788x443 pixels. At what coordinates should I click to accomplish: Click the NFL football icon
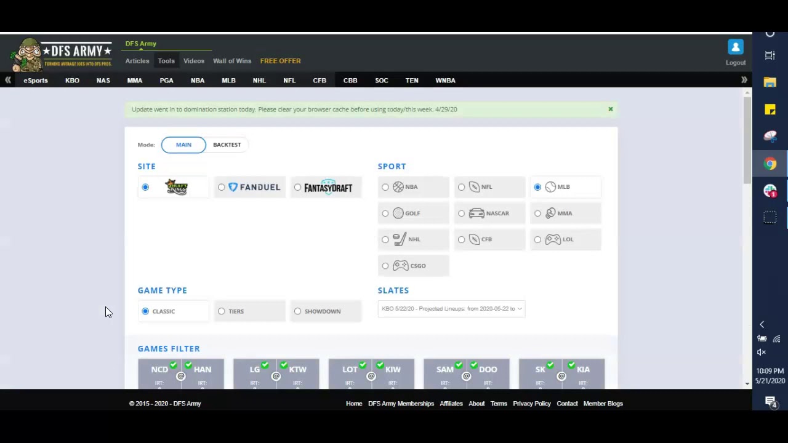click(x=475, y=187)
